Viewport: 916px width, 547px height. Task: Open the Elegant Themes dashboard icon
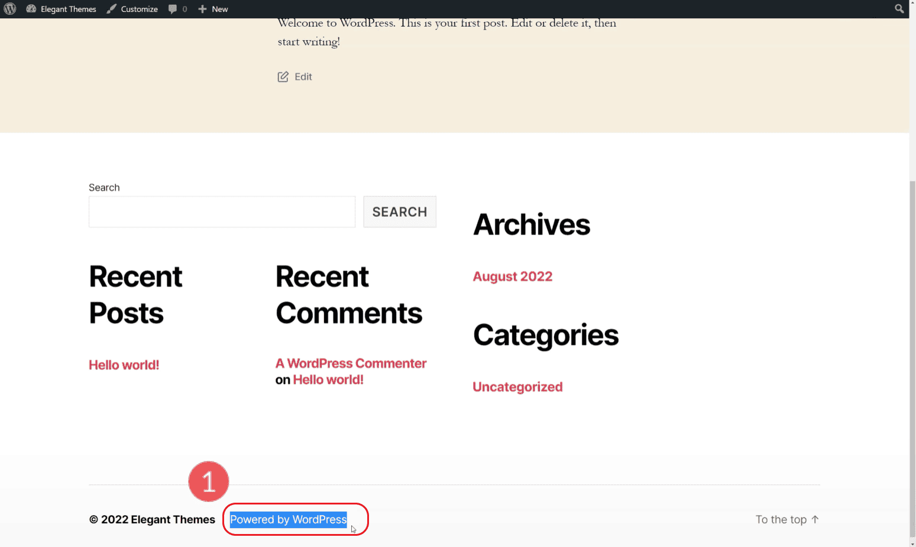click(31, 9)
